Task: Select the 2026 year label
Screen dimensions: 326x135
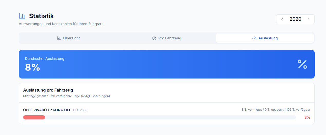Action: (x=295, y=19)
